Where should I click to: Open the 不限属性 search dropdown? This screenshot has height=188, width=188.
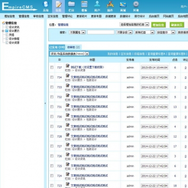coord(77,32)
